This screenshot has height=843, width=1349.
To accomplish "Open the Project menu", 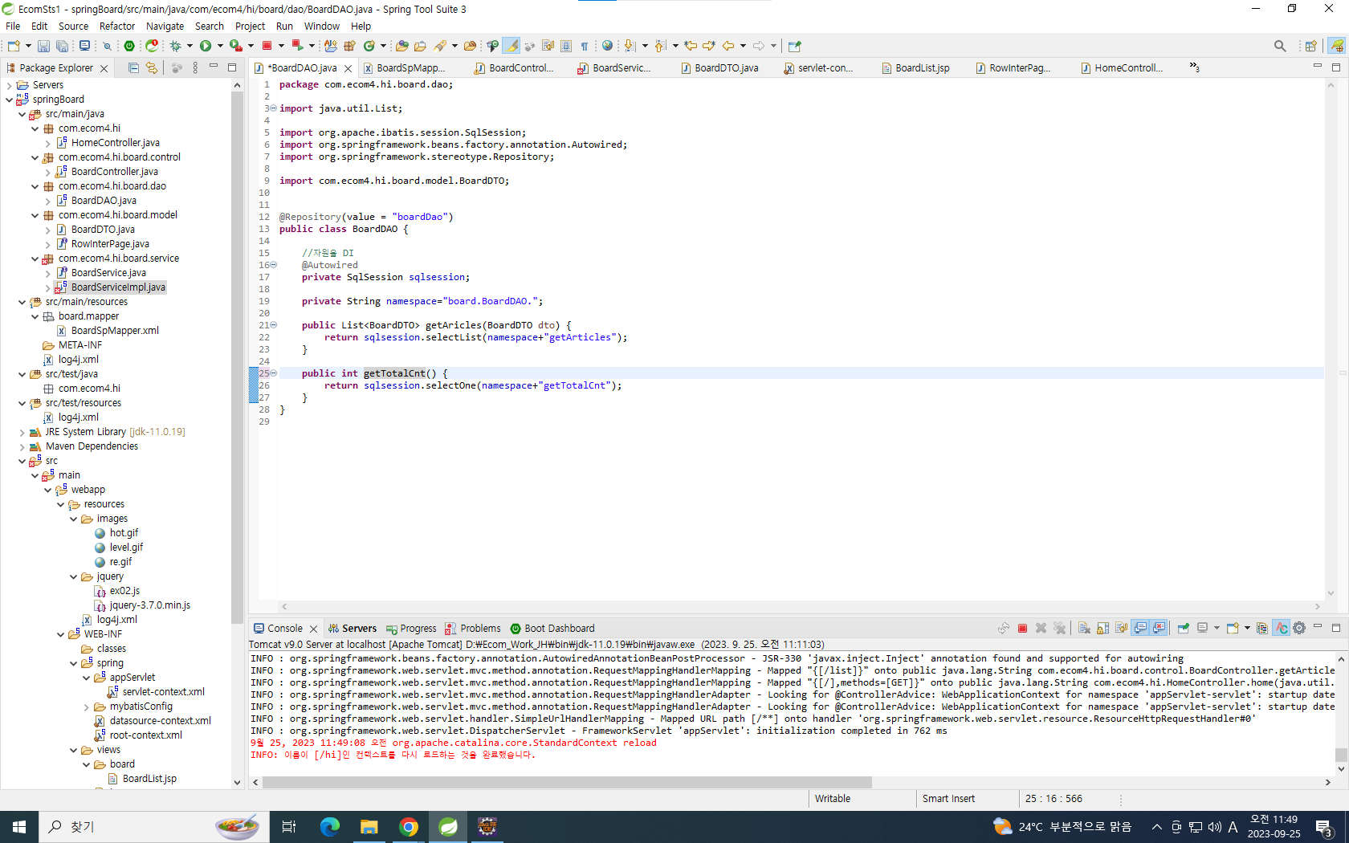I will (x=250, y=26).
